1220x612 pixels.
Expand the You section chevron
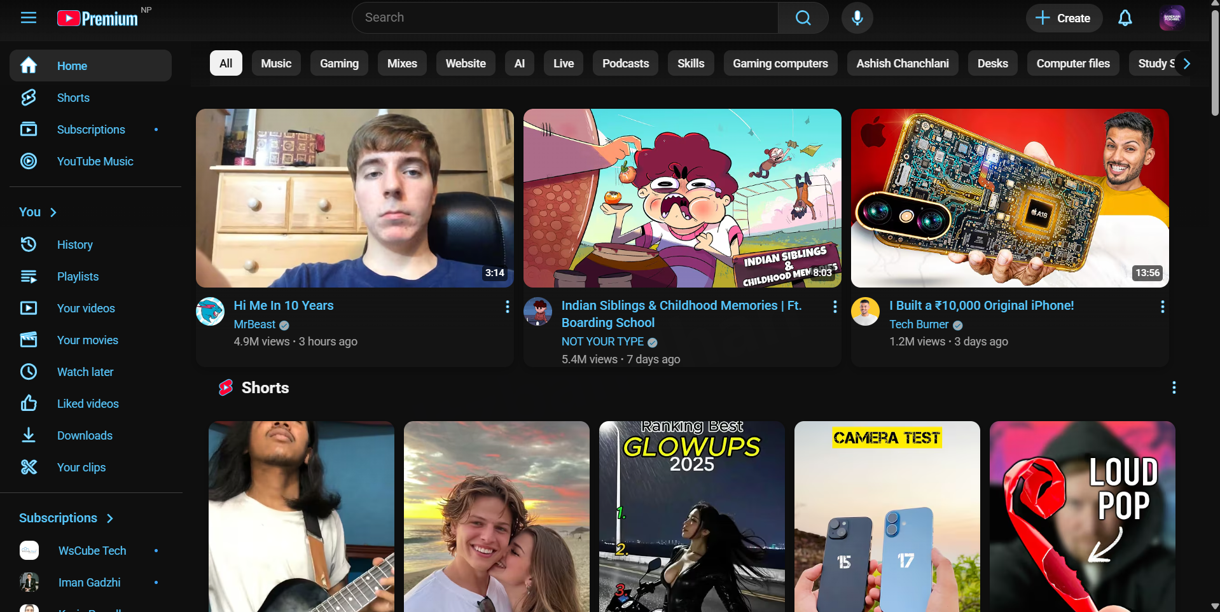pos(53,212)
